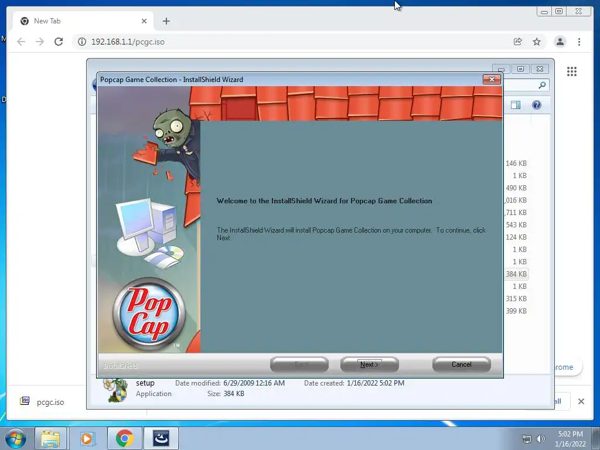This screenshot has height=450, width=600.
Task: Select the 315 KB file entry
Action: pos(516,298)
